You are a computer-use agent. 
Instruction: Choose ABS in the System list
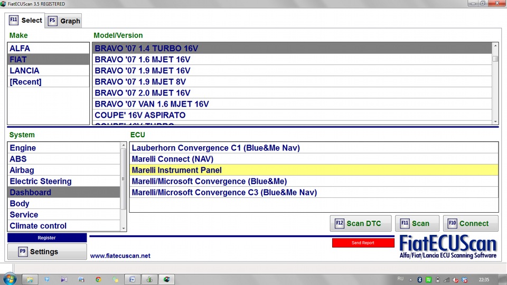(x=64, y=159)
